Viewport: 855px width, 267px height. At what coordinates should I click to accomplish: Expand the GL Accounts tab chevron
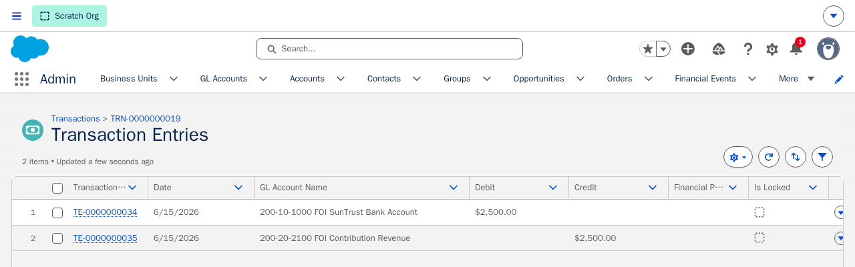pos(263,79)
